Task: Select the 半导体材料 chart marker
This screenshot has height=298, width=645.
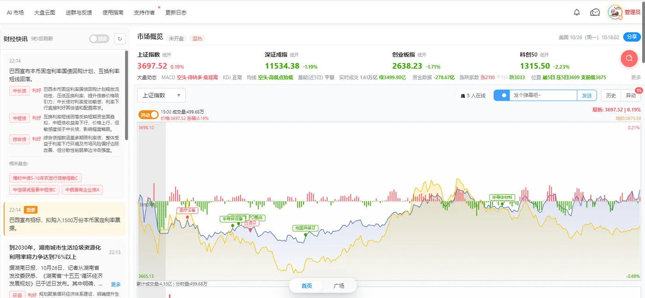Action: pyautogui.click(x=502, y=197)
